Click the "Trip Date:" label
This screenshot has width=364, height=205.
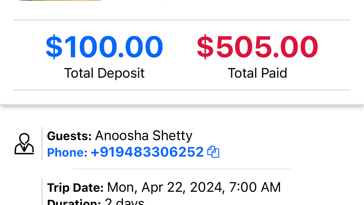coord(75,188)
